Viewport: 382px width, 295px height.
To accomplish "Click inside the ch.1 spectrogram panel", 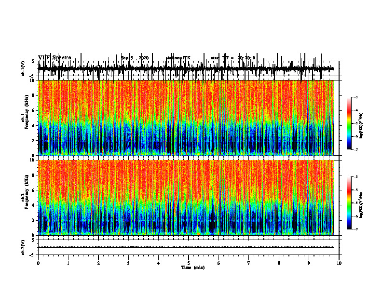I will click(186, 118).
